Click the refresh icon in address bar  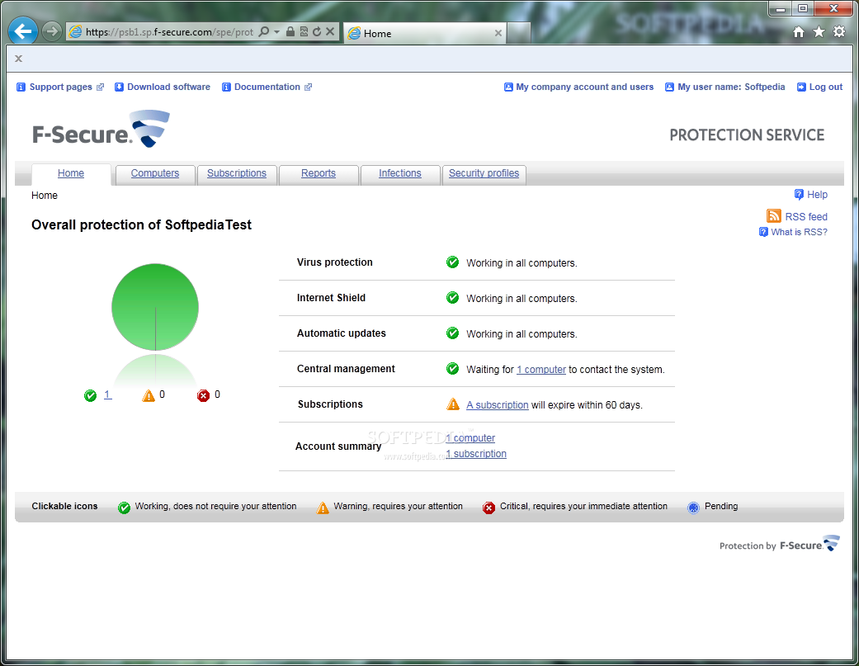point(317,31)
